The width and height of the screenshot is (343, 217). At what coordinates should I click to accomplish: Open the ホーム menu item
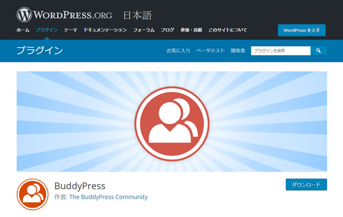coord(23,30)
